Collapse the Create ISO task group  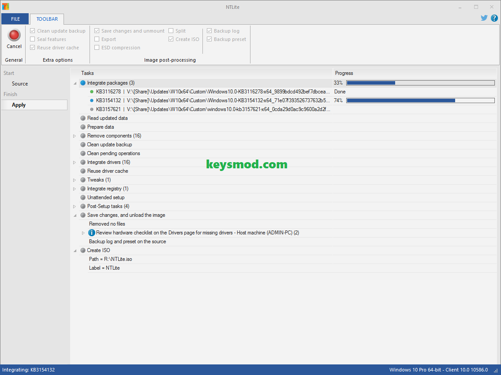[x=75, y=251]
